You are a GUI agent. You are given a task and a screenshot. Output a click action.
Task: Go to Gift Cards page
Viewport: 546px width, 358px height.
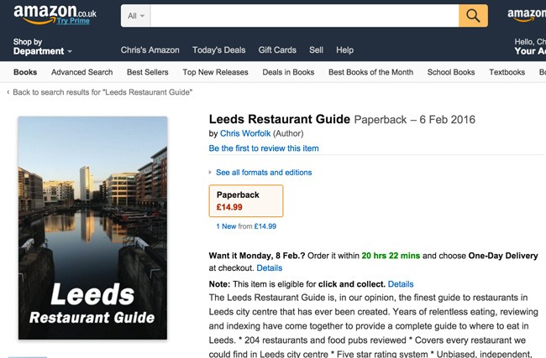277,50
